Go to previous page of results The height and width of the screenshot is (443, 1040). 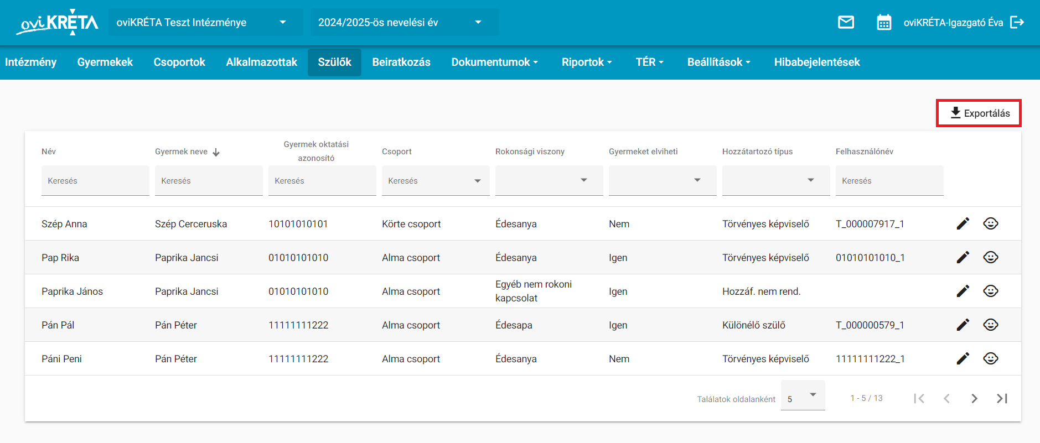pyautogui.click(x=946, y=398)
